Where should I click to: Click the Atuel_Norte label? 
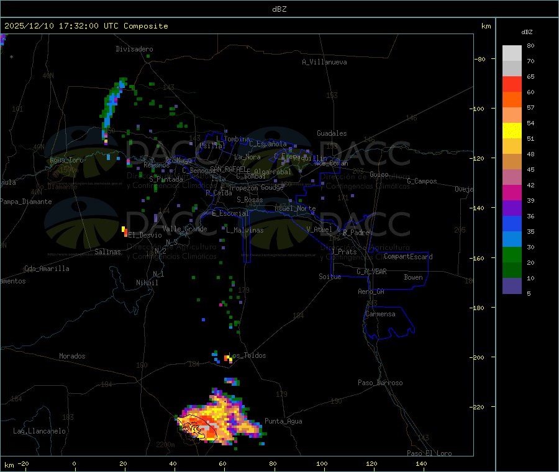coord(295,208)
